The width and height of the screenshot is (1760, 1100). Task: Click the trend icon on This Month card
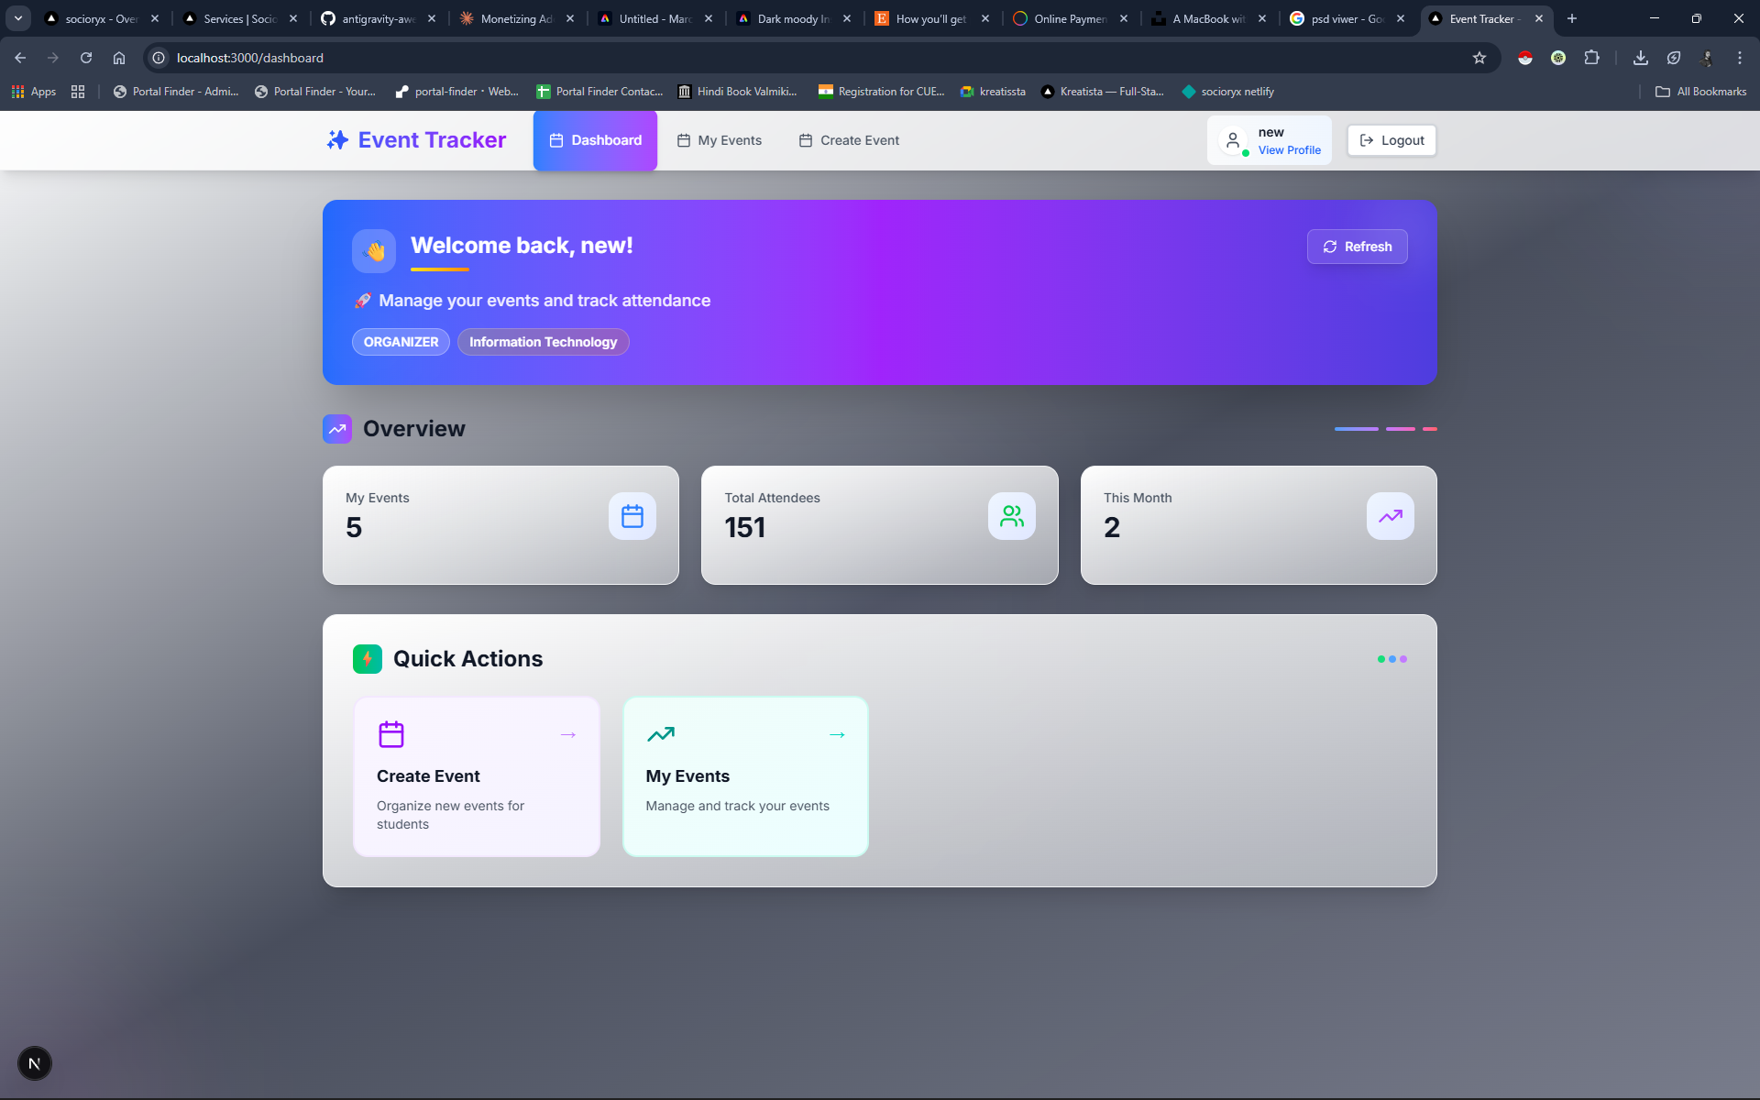point(1390,516)
